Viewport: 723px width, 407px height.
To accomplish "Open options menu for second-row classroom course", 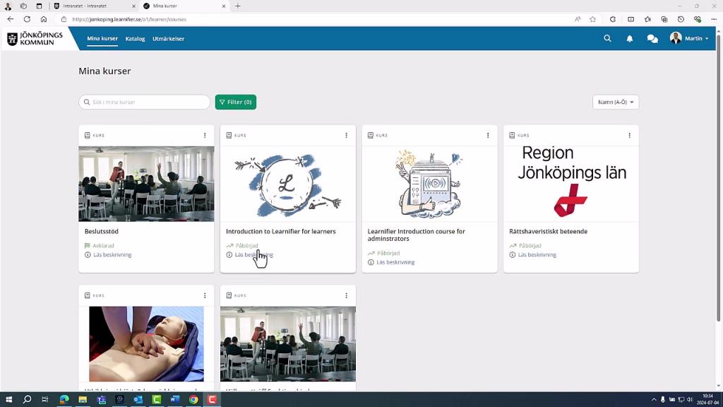I will (346, 295).
